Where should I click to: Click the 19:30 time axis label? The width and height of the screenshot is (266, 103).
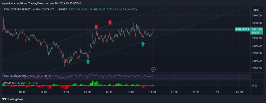(x=152, y=92)
